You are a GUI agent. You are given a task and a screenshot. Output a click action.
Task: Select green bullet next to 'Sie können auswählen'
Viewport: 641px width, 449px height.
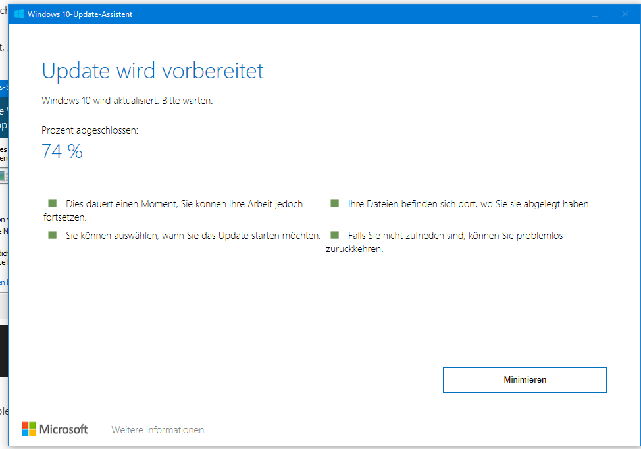53,235
